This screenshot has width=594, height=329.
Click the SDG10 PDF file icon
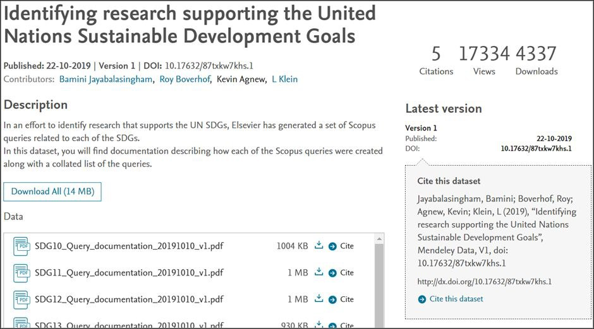pyautogui.click(x=21, y=246)
